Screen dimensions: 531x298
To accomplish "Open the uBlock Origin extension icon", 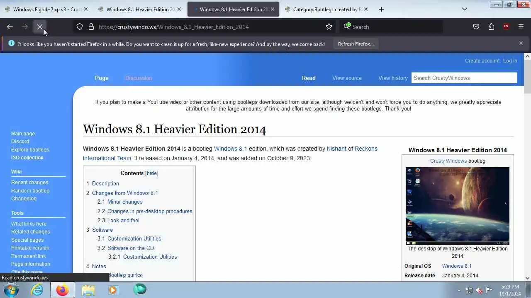I will click(506, 27).
